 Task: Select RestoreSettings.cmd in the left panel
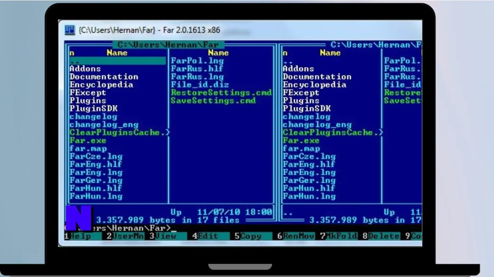[x=221, y=93]
